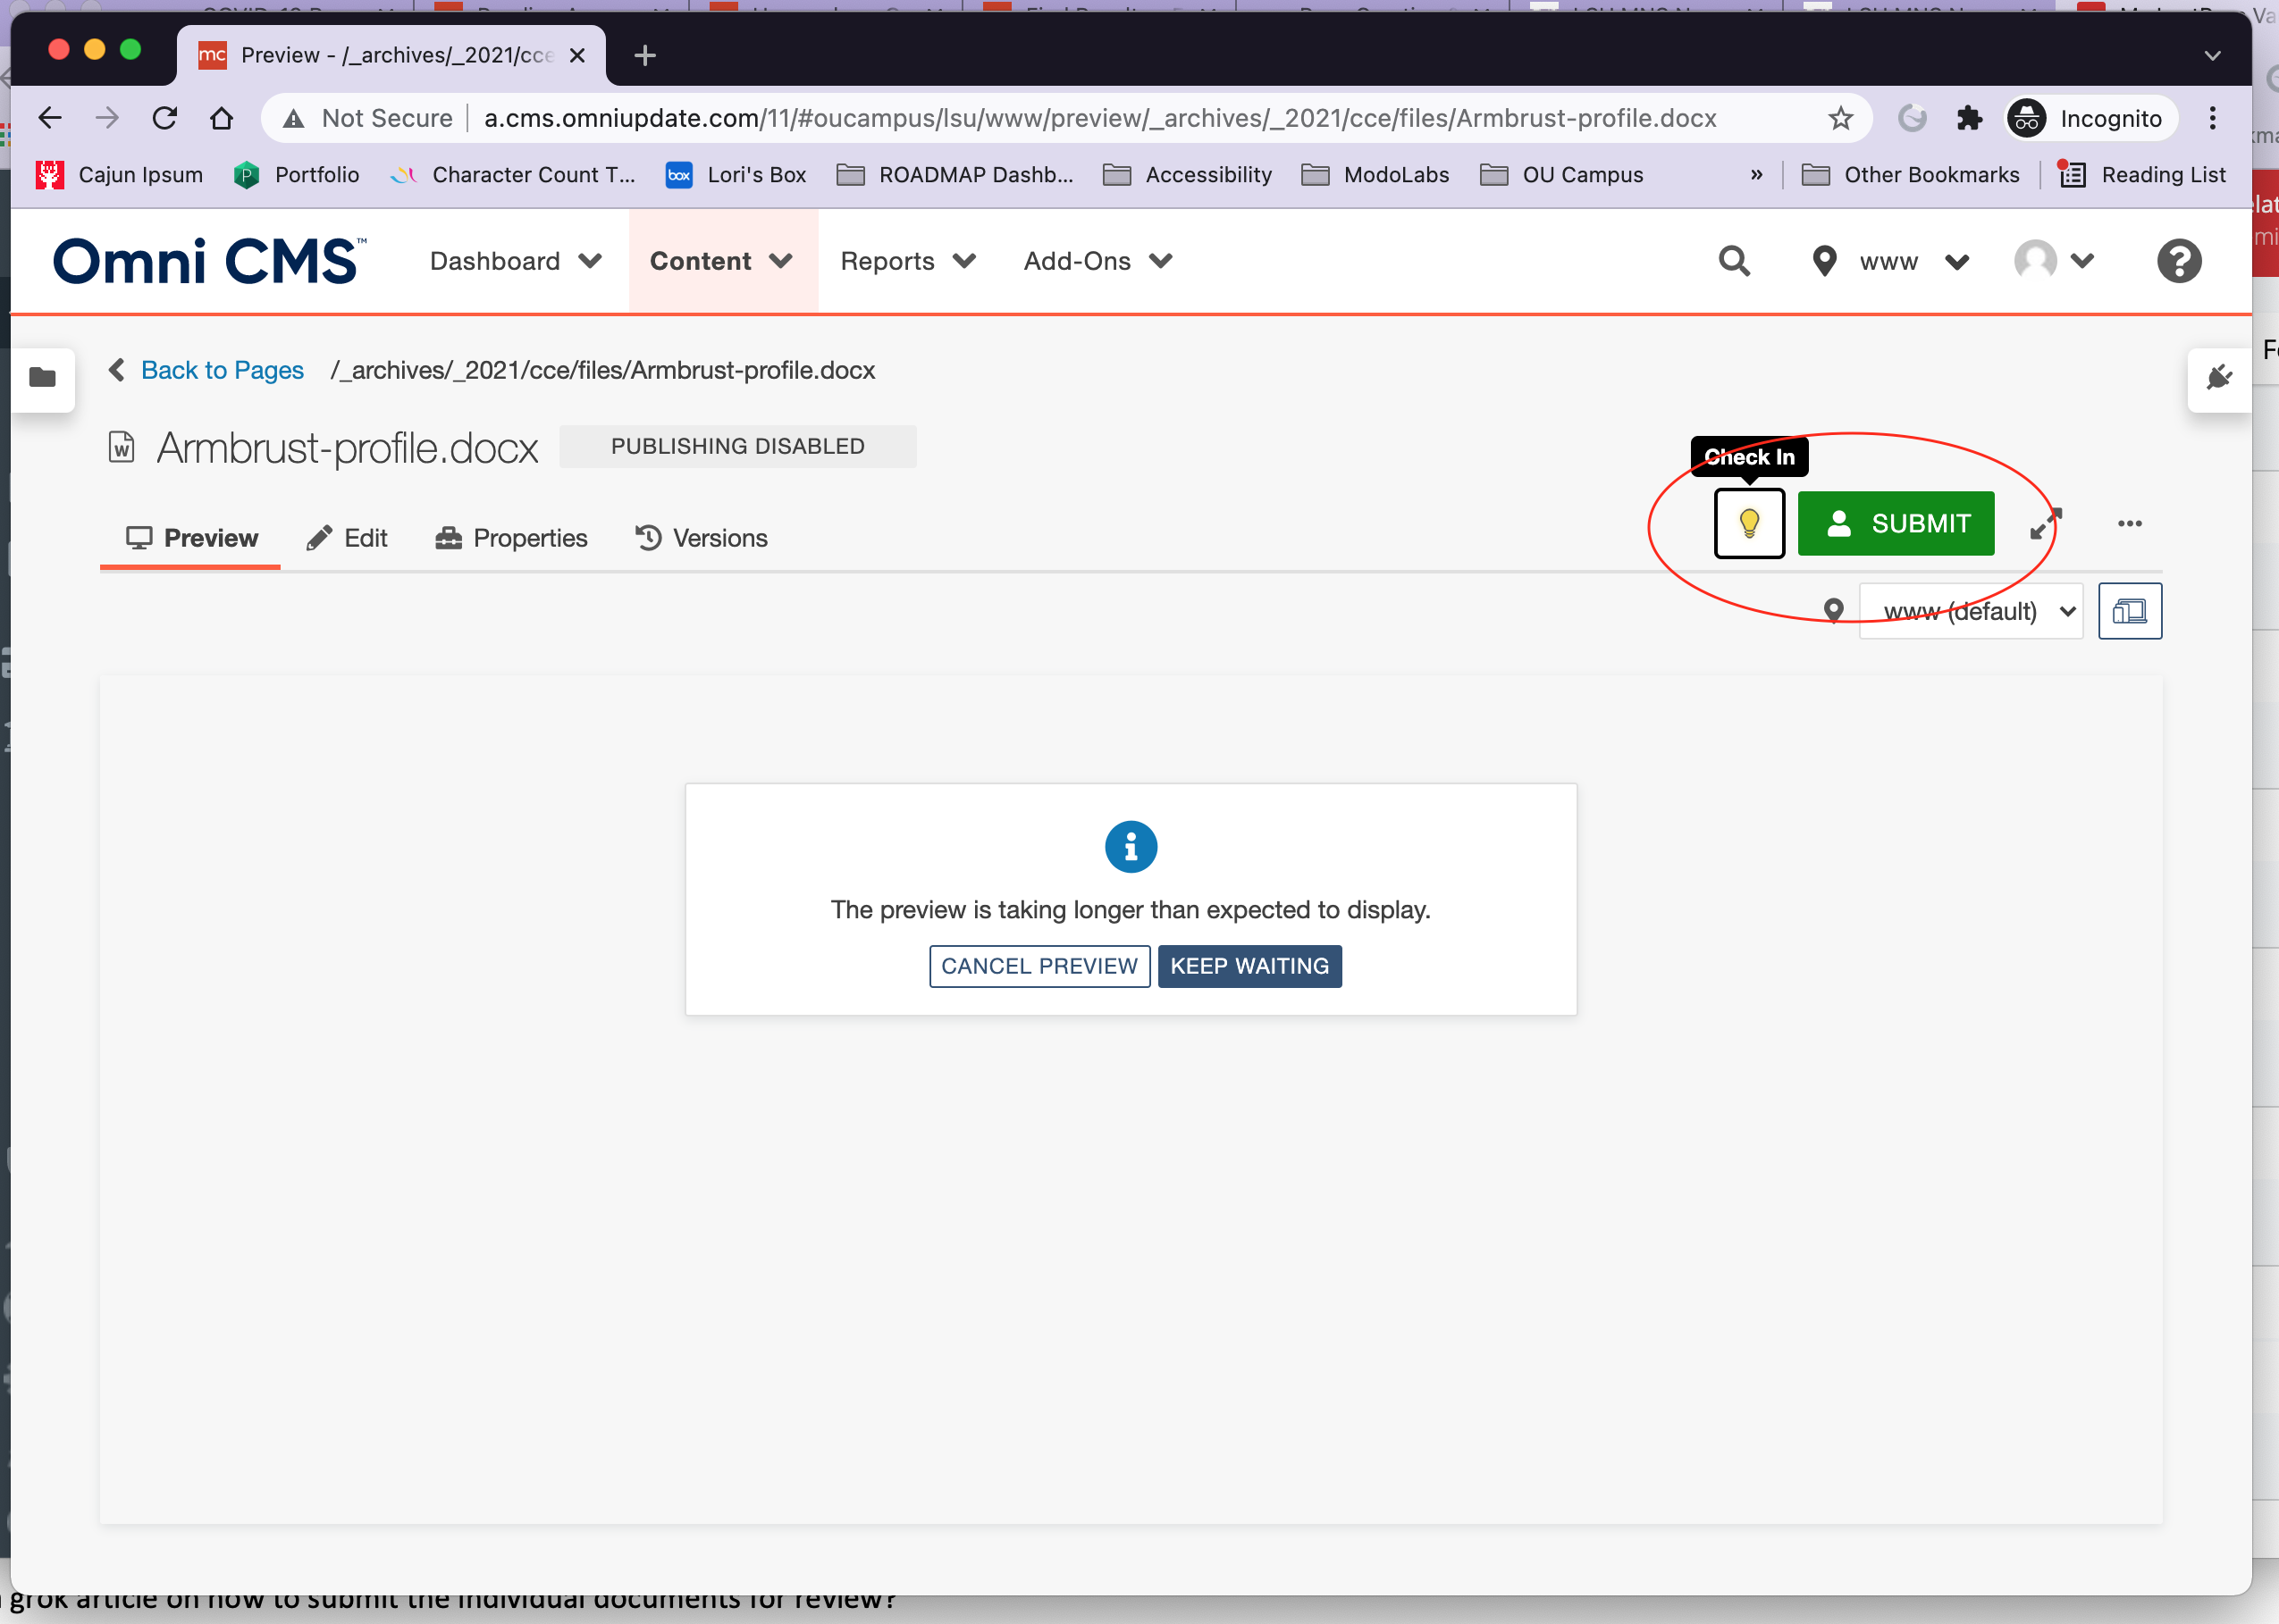The width and height of the screenshot is (2279, 1624).
Task: Switch to the Edit tab
Action: [x=347, y=538]
